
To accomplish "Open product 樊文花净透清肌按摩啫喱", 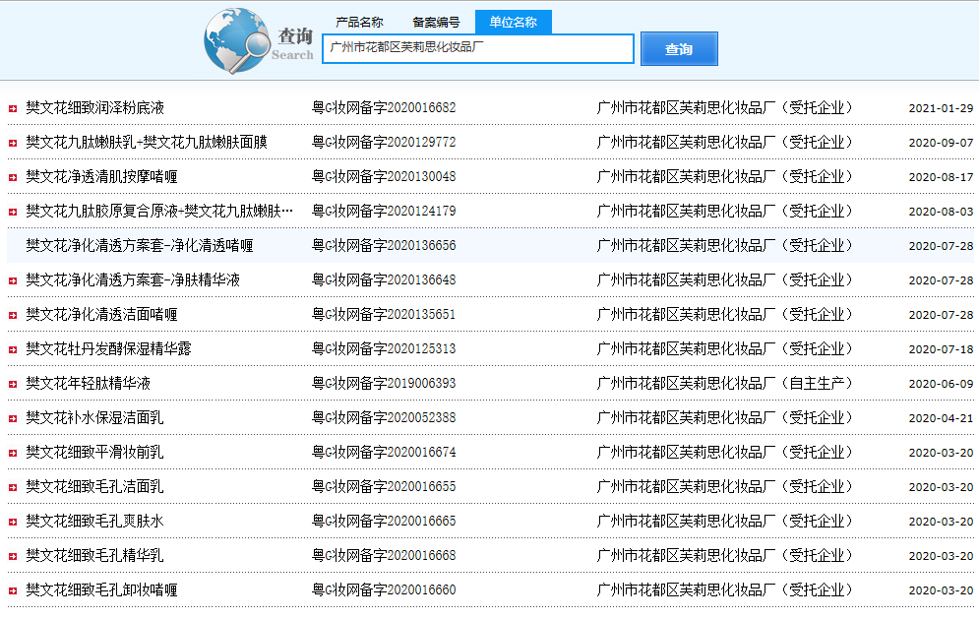I will [x=101, y=177].
